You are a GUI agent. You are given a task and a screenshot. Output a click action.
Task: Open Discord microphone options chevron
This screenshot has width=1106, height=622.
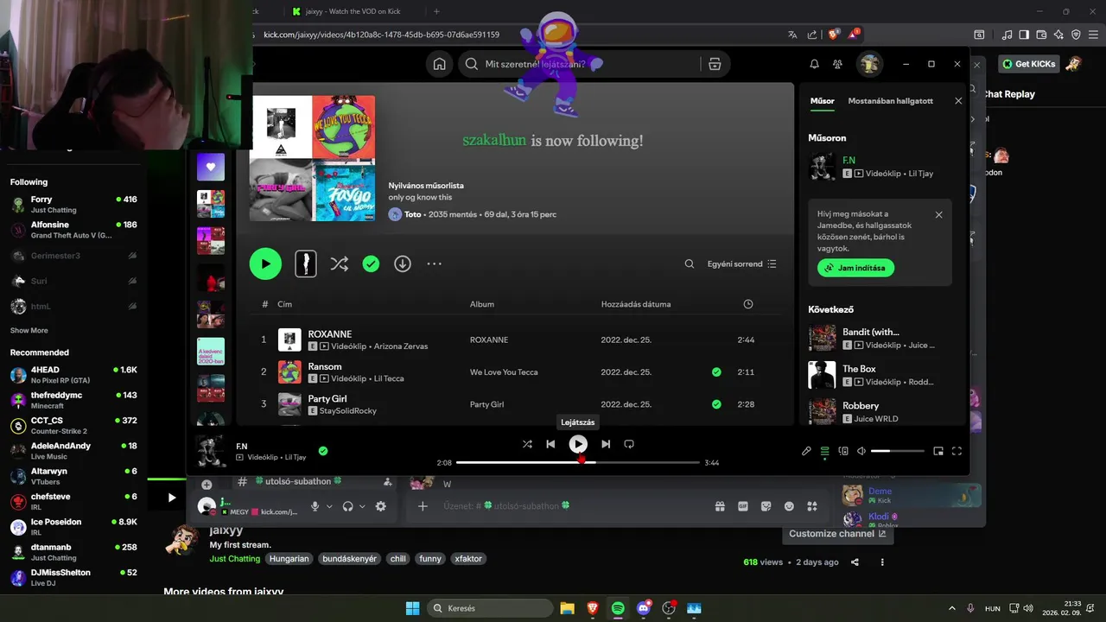329,506
